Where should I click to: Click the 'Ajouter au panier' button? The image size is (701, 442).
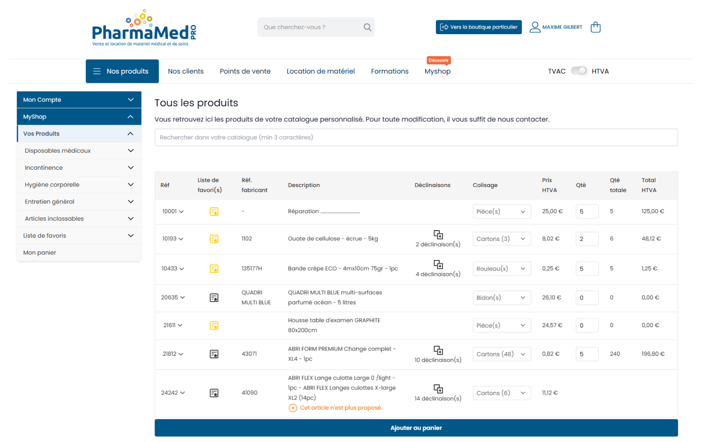click(416, 427)
